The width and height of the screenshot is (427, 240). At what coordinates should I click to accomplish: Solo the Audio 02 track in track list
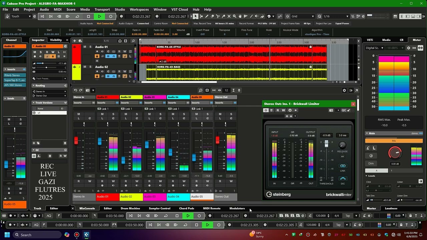[90, 67]
